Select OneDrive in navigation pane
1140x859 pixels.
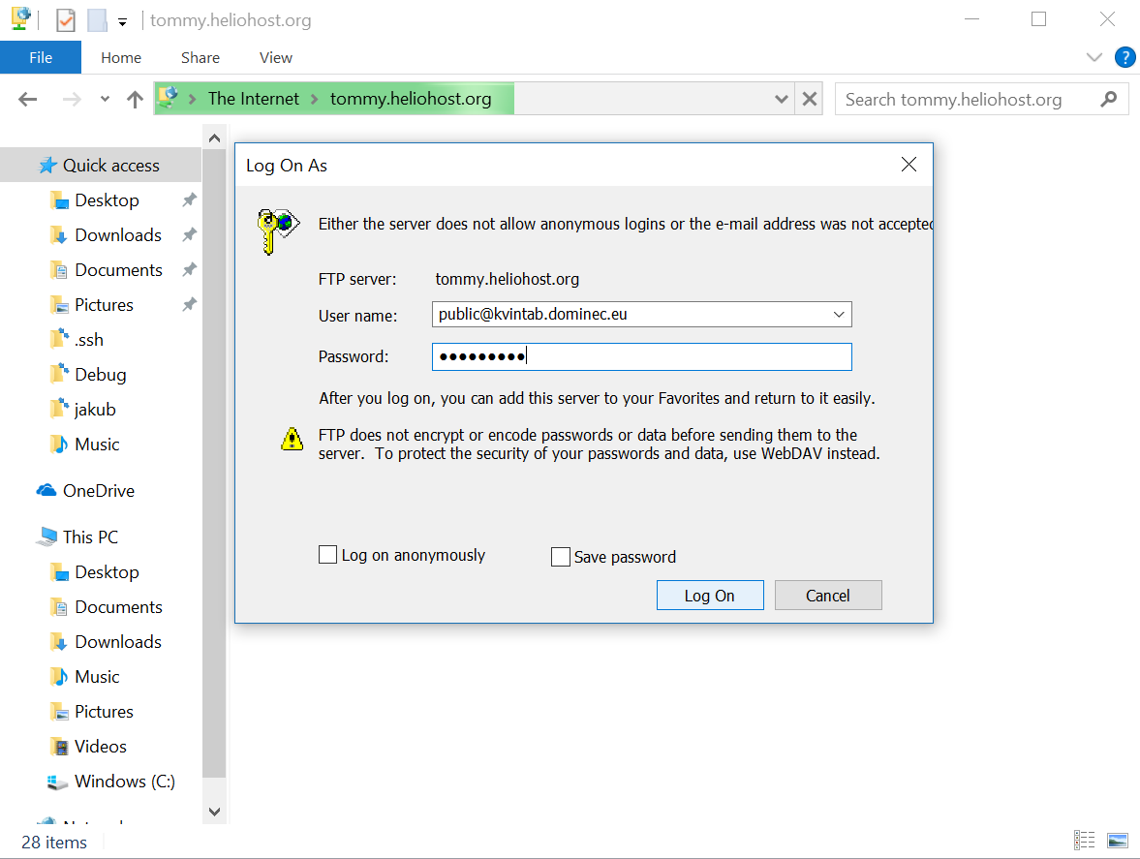pos(98,491)
